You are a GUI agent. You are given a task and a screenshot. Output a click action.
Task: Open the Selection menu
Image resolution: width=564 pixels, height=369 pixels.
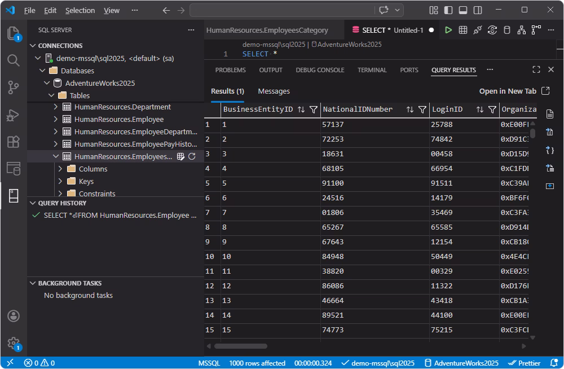[x=80, y=11]
